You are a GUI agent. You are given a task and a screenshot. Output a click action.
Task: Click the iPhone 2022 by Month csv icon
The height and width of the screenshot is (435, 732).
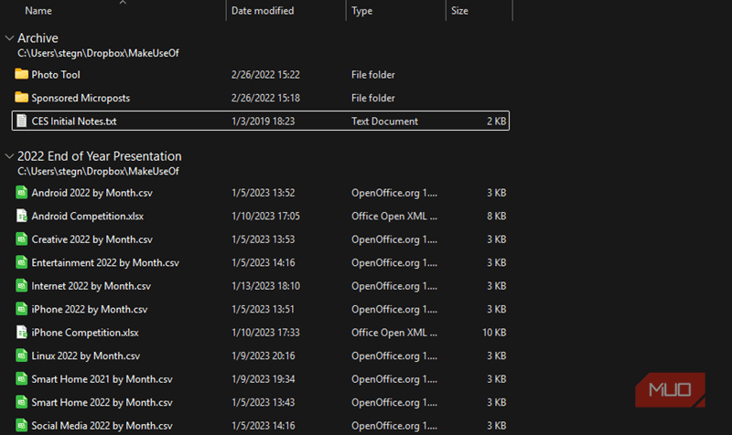[21, 309]
